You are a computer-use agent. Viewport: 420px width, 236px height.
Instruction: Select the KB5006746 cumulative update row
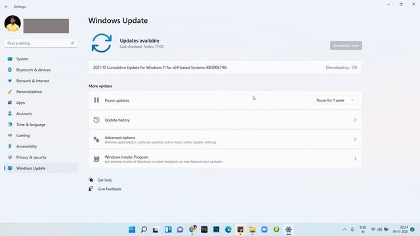click(x=225, y=68)
